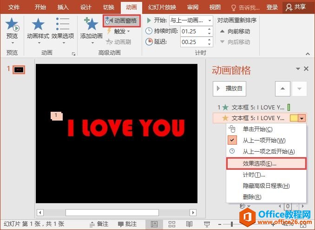Switch to Slide Sorter view icon

pyautogui.click(x=172, y=224)
